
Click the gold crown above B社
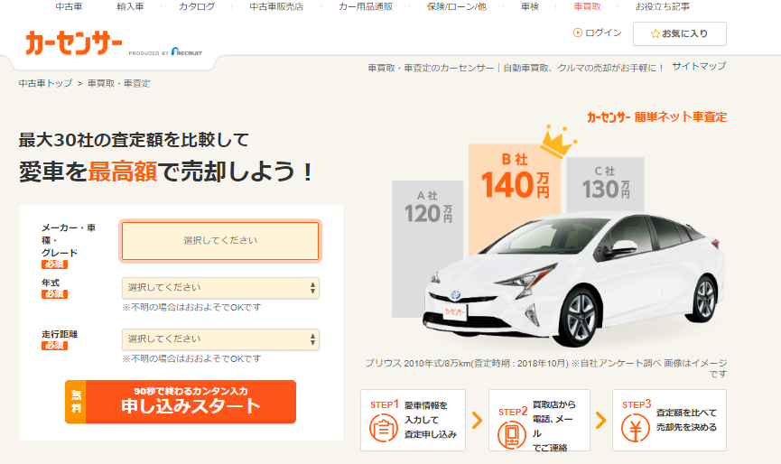pyautogui.click(x=557, y=141)
